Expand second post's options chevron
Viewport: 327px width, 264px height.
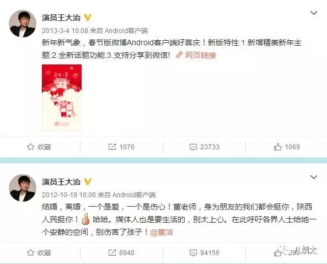point(314,177)
